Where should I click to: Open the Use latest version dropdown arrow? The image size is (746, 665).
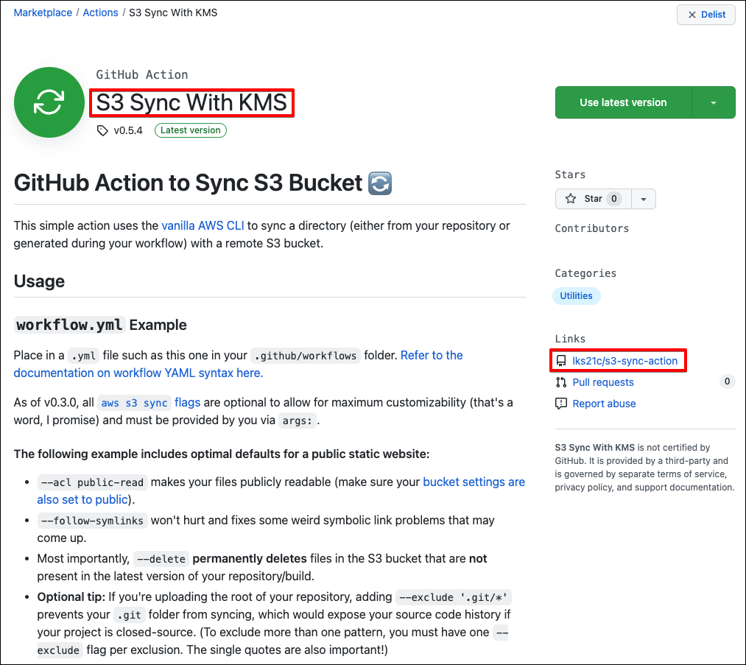713,102
